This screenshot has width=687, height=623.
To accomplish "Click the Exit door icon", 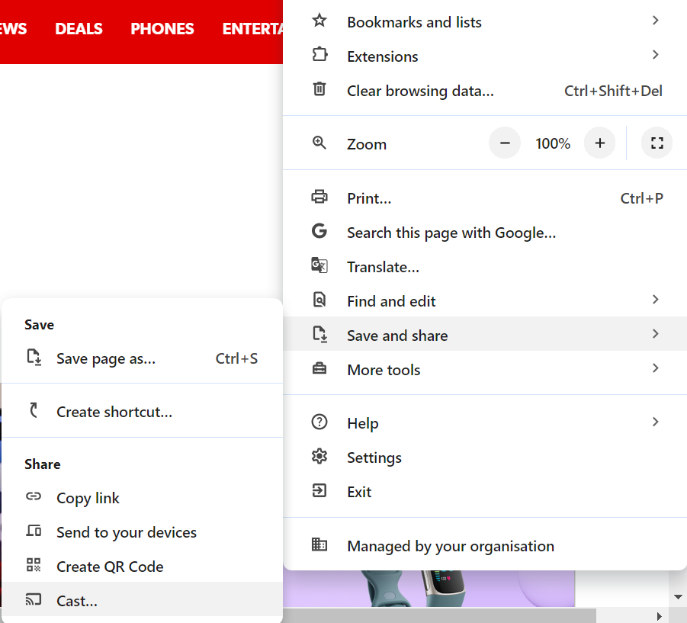I will pyautogui.click(x=319, y=490).
